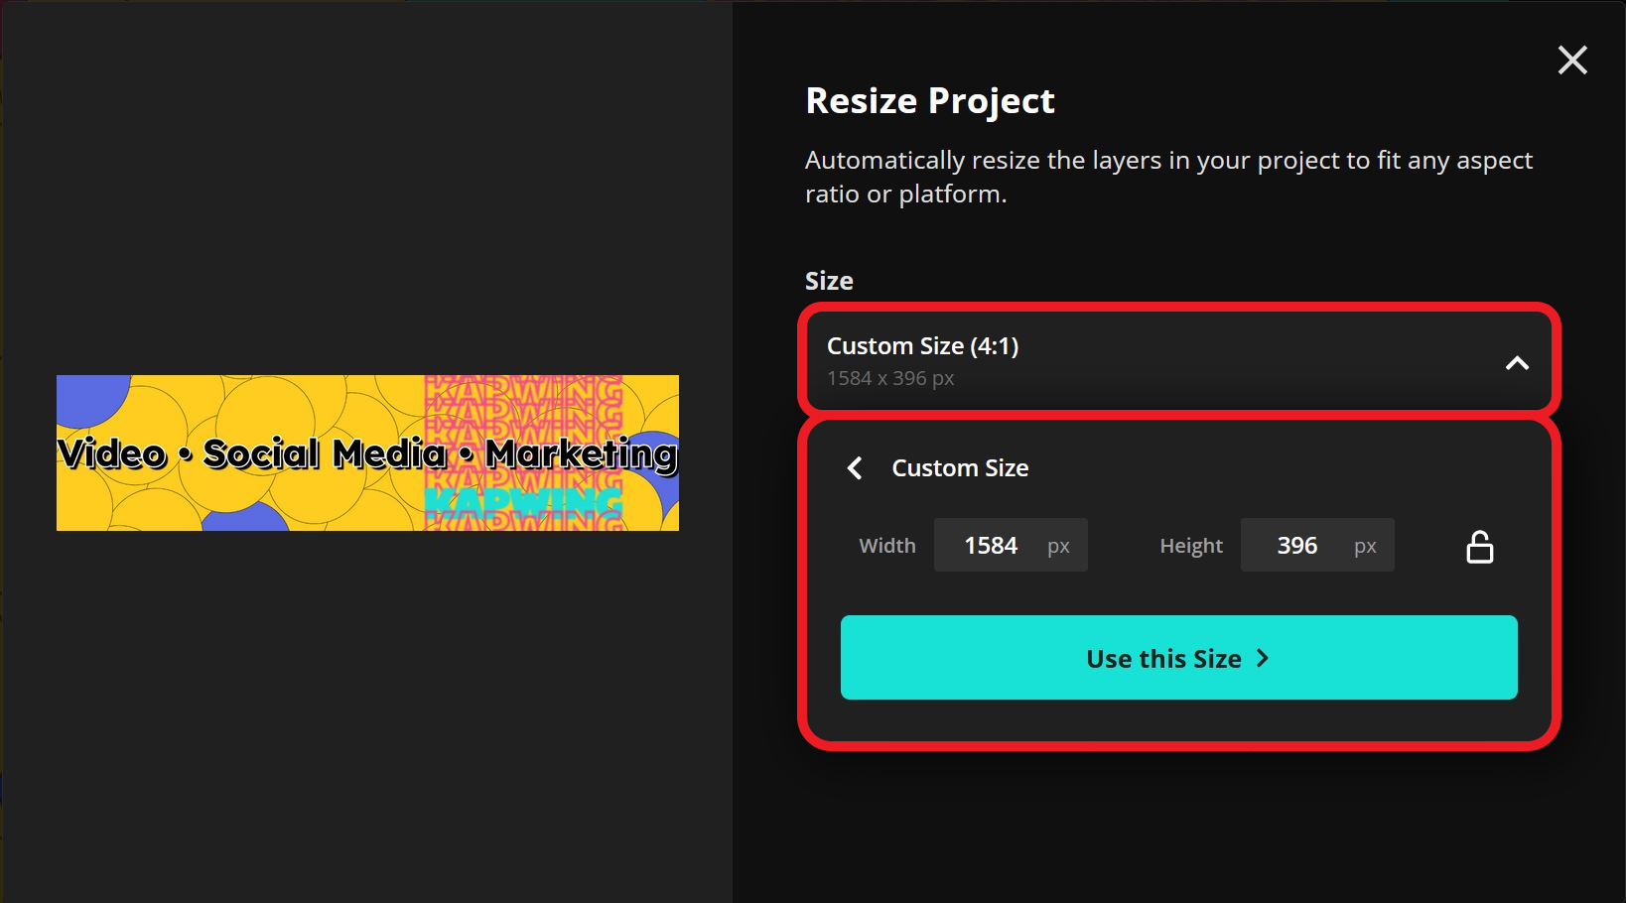Click the Kapwing logo in the preview
Image resolution: width=1626 pixels, height=903 pixels.
point(524,503)
